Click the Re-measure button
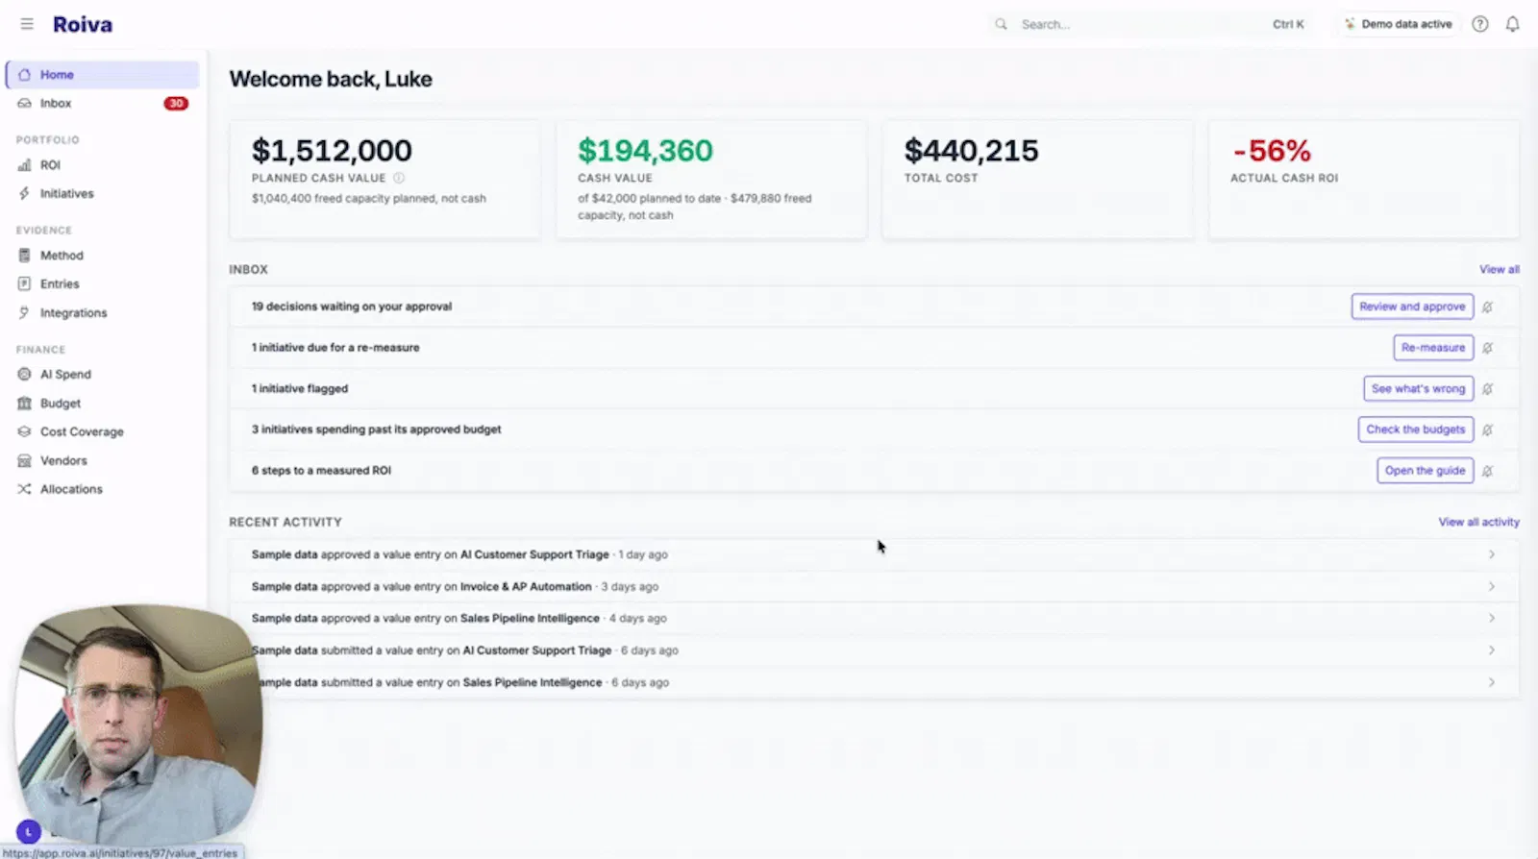The width and height of the screenshot is (1538, 859). (1433, 348)
